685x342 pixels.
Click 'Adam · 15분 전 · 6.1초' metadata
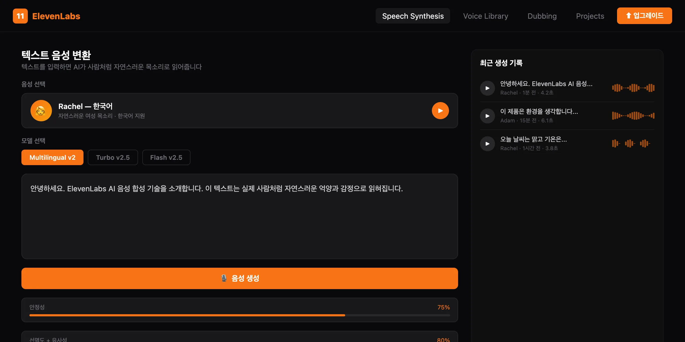(527, 121)
